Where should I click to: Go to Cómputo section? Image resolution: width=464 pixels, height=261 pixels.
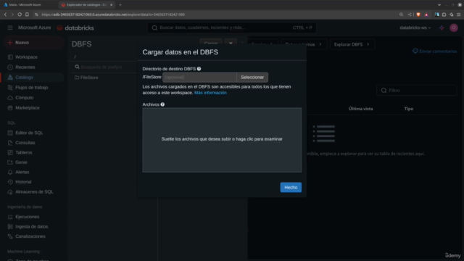click(x=24, y=98)
